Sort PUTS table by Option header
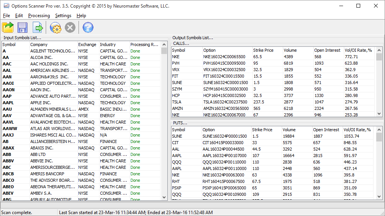 (226, 130)
